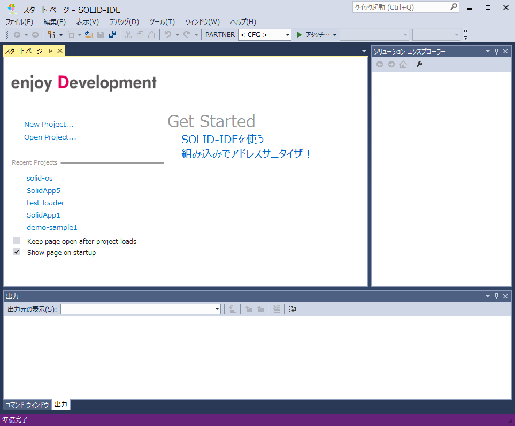Click the New Project toolbar icon
Screen dimensions: 515x426
click(x=51, y=35)
